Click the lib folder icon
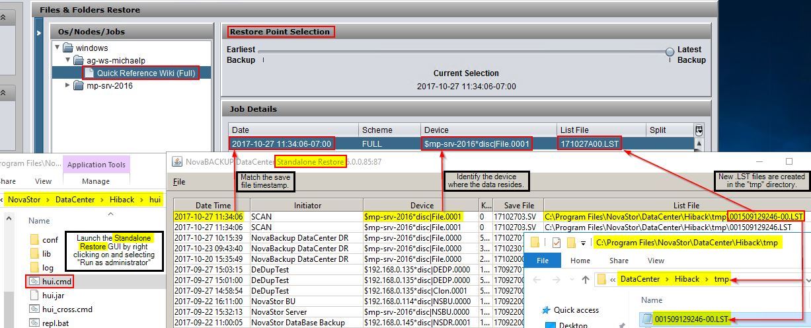Image resolution: width=811 pixels, height=328 pixels. click(35, 253)
